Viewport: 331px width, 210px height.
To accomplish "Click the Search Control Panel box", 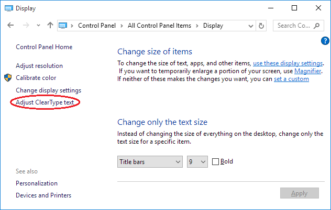I will point(293,26).
